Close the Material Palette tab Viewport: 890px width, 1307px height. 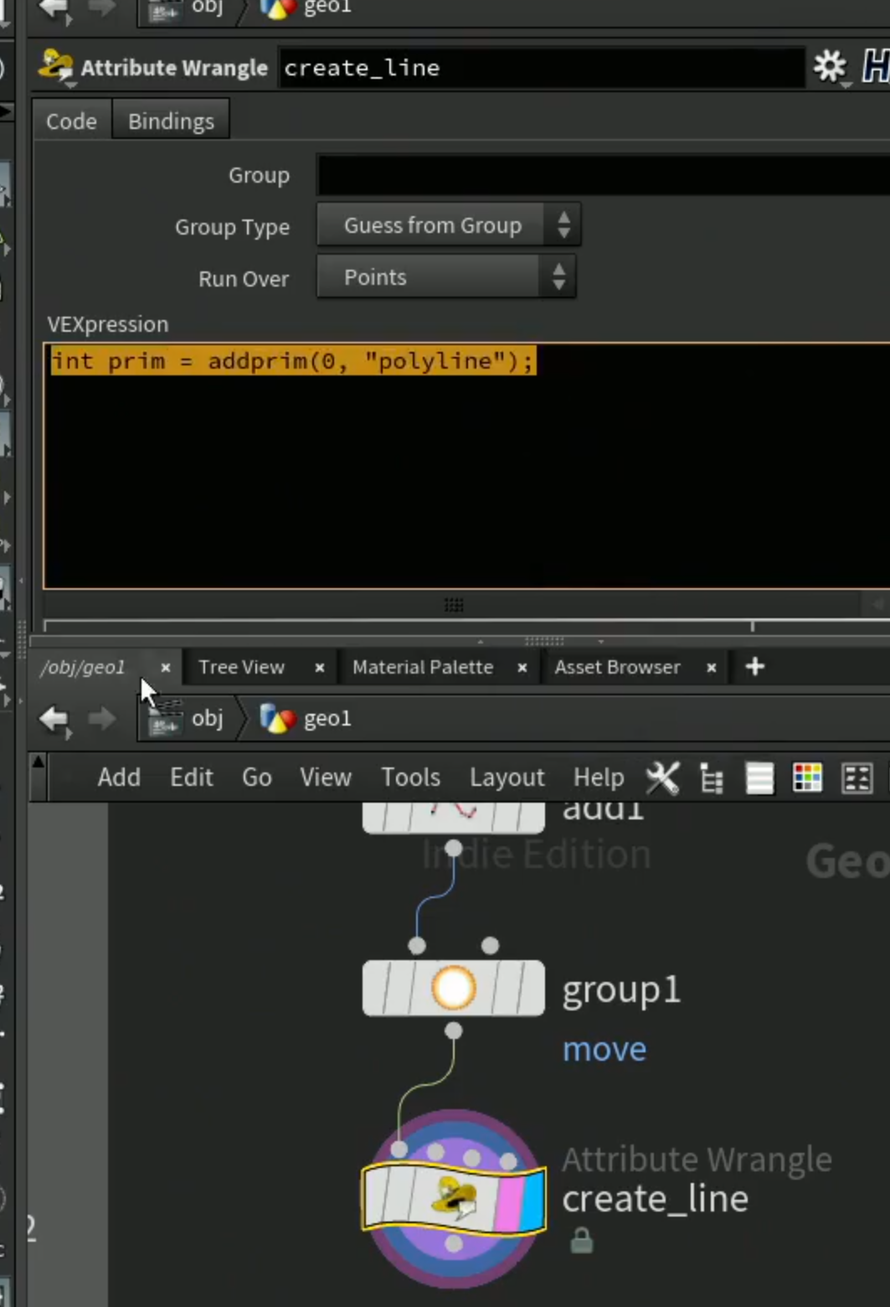click(x=522, y=668)
